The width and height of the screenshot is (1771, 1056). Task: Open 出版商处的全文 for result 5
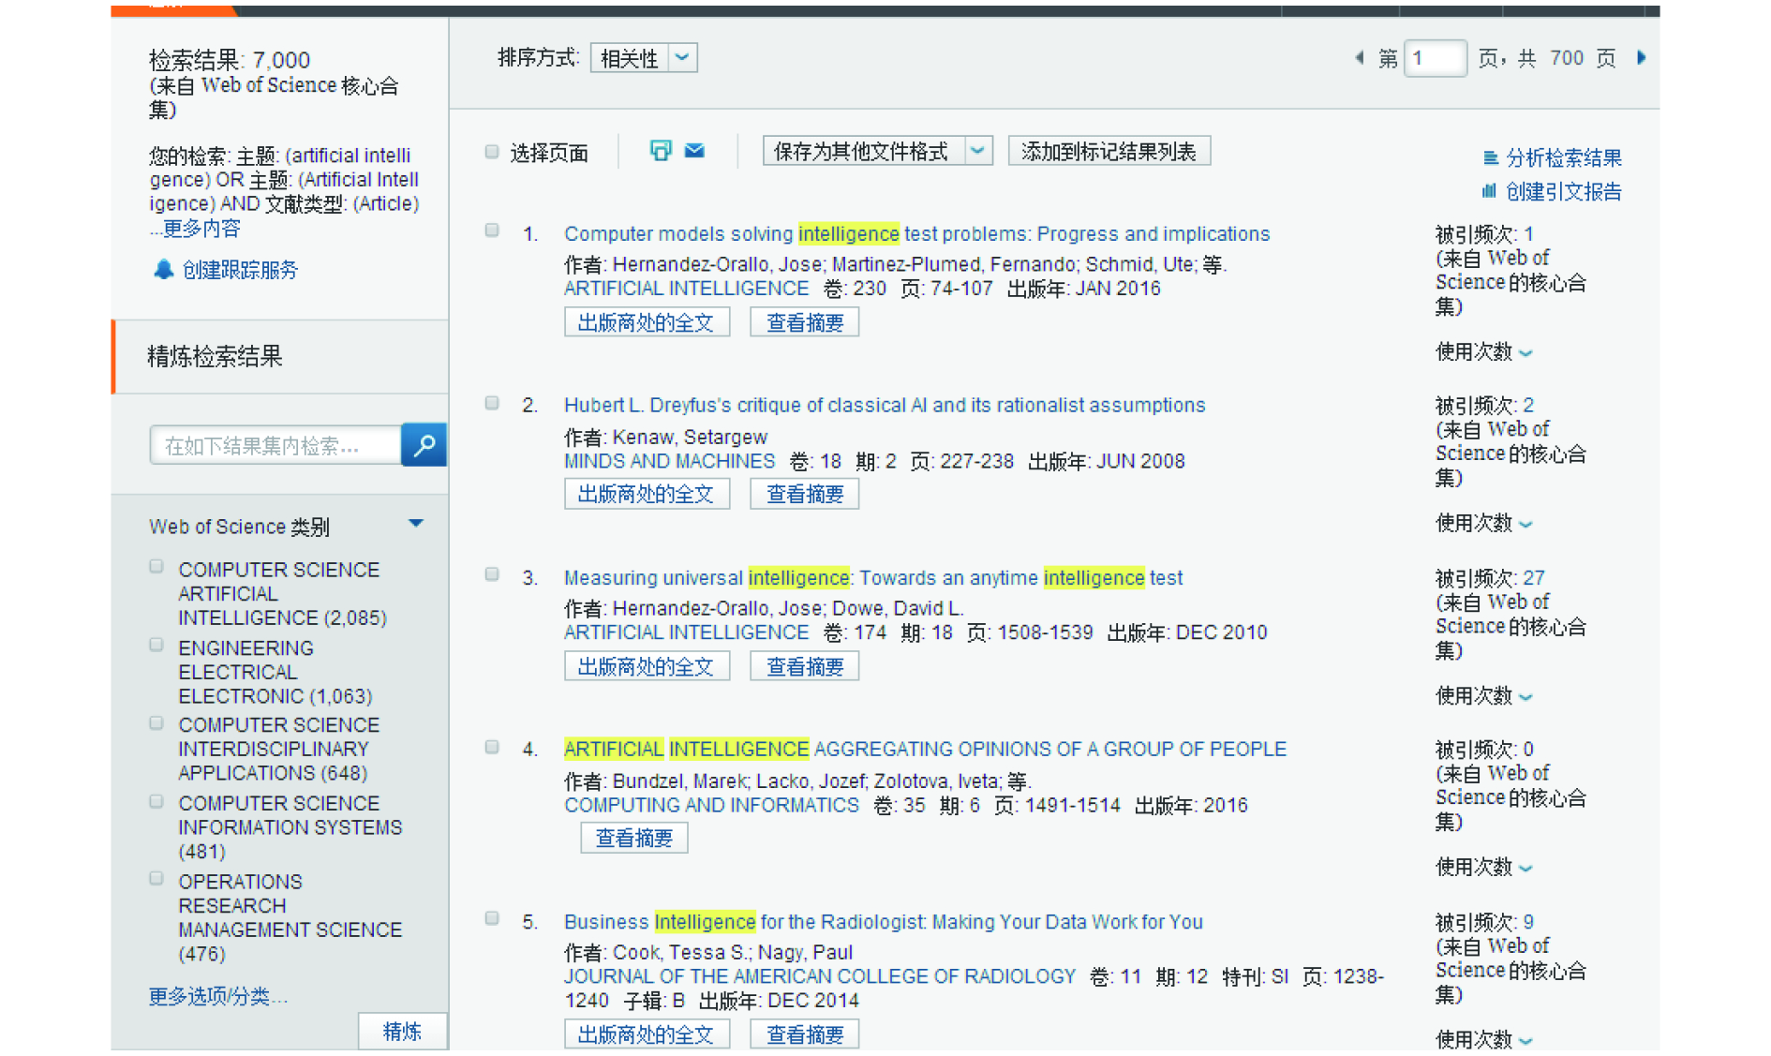[x=647, y=1034]
